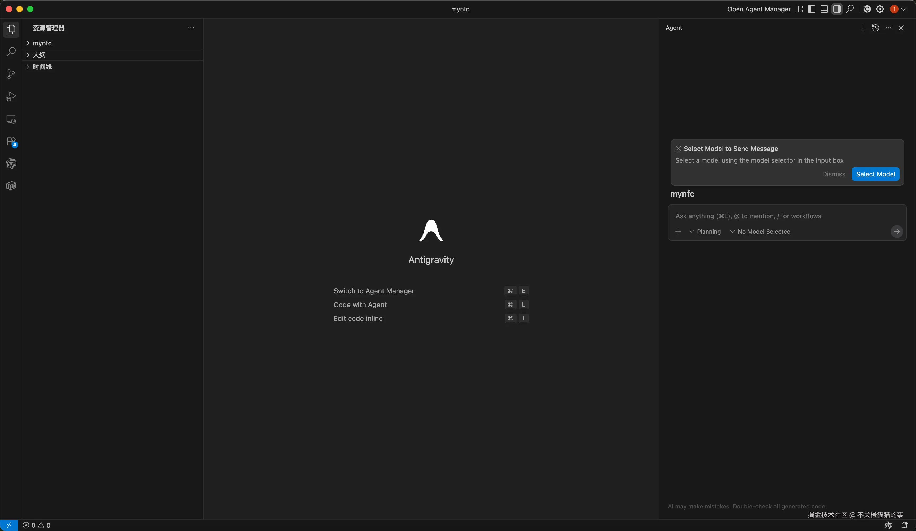Open the Explorer more actions menu
Screen dimensions: 916x531
191,28
